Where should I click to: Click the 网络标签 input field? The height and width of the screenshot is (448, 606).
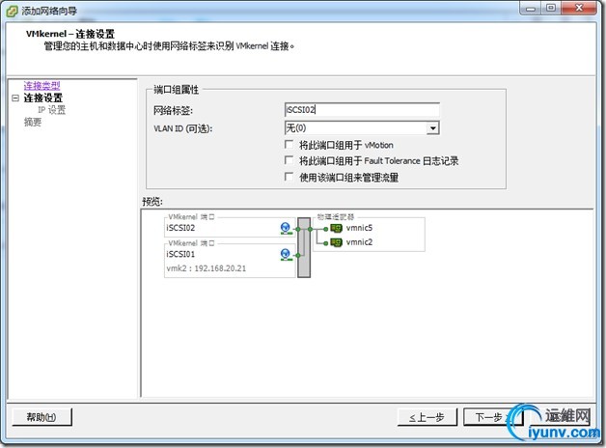pos(362,110)
